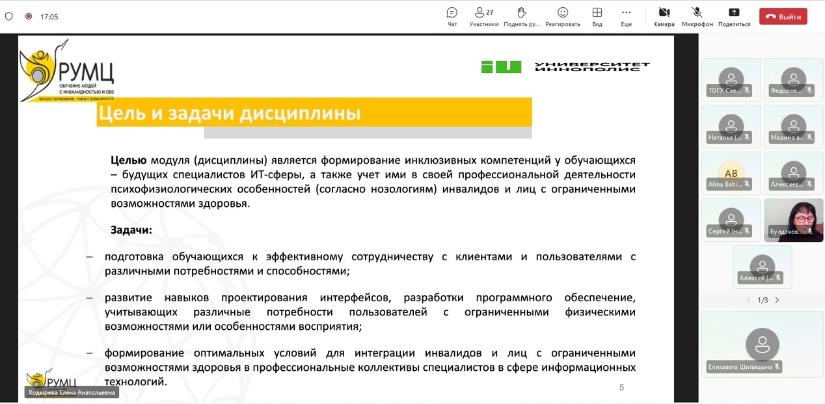Open the Реагировать reactions menu

tap(563, 16)
